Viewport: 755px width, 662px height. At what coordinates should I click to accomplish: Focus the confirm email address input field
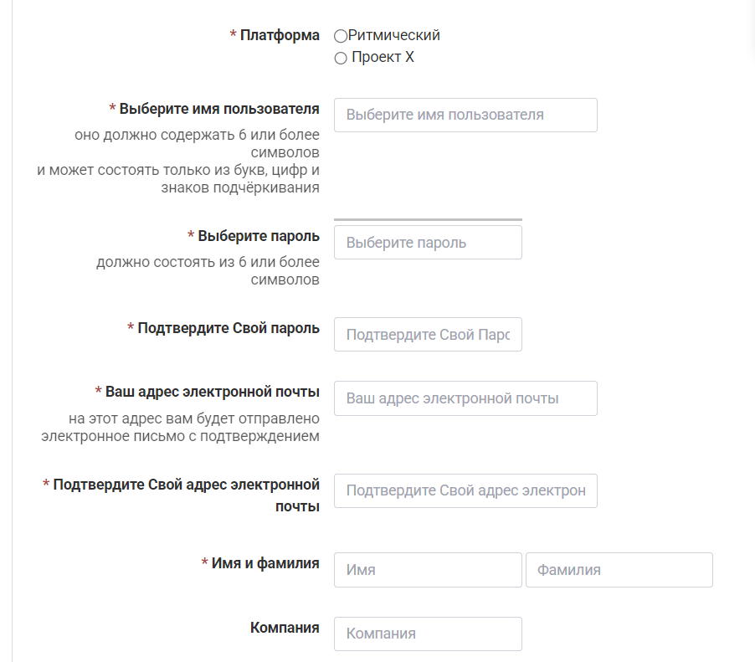point(465,490)
